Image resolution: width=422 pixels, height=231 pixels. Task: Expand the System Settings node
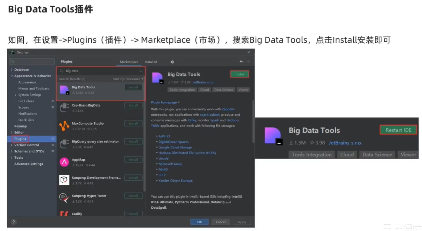click(x=16, y=95)
